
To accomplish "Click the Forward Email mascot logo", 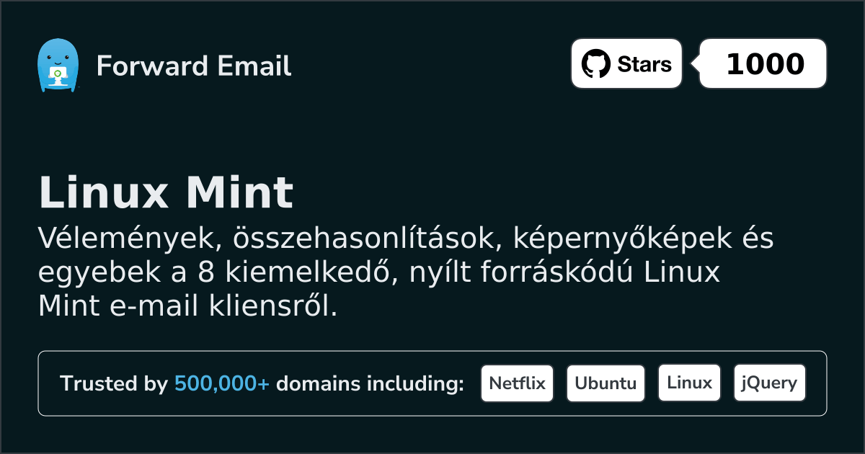I will 57,66.
